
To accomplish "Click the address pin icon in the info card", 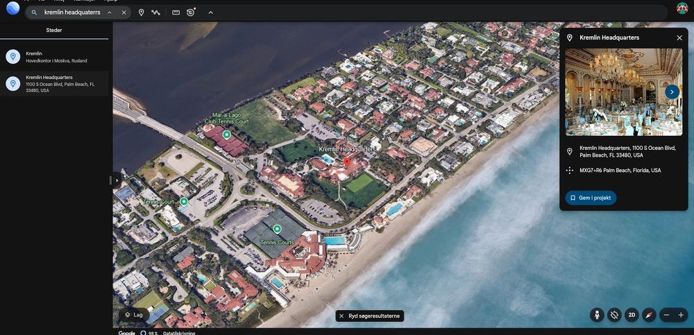I will [569, 152].
